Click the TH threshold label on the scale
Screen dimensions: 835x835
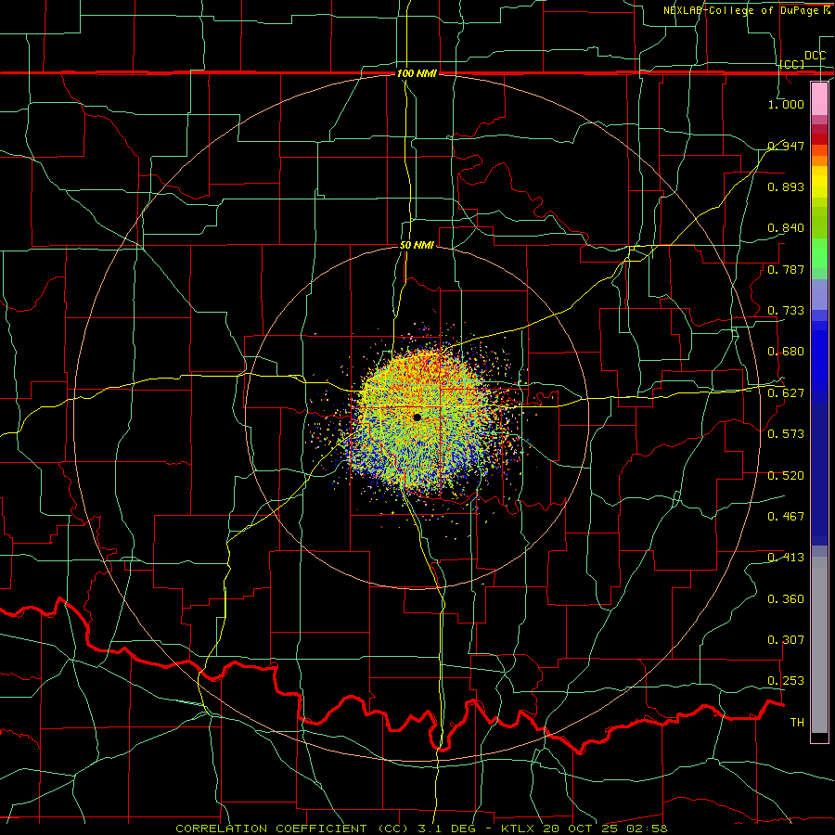pyautogui.click(x=797, y=722)
